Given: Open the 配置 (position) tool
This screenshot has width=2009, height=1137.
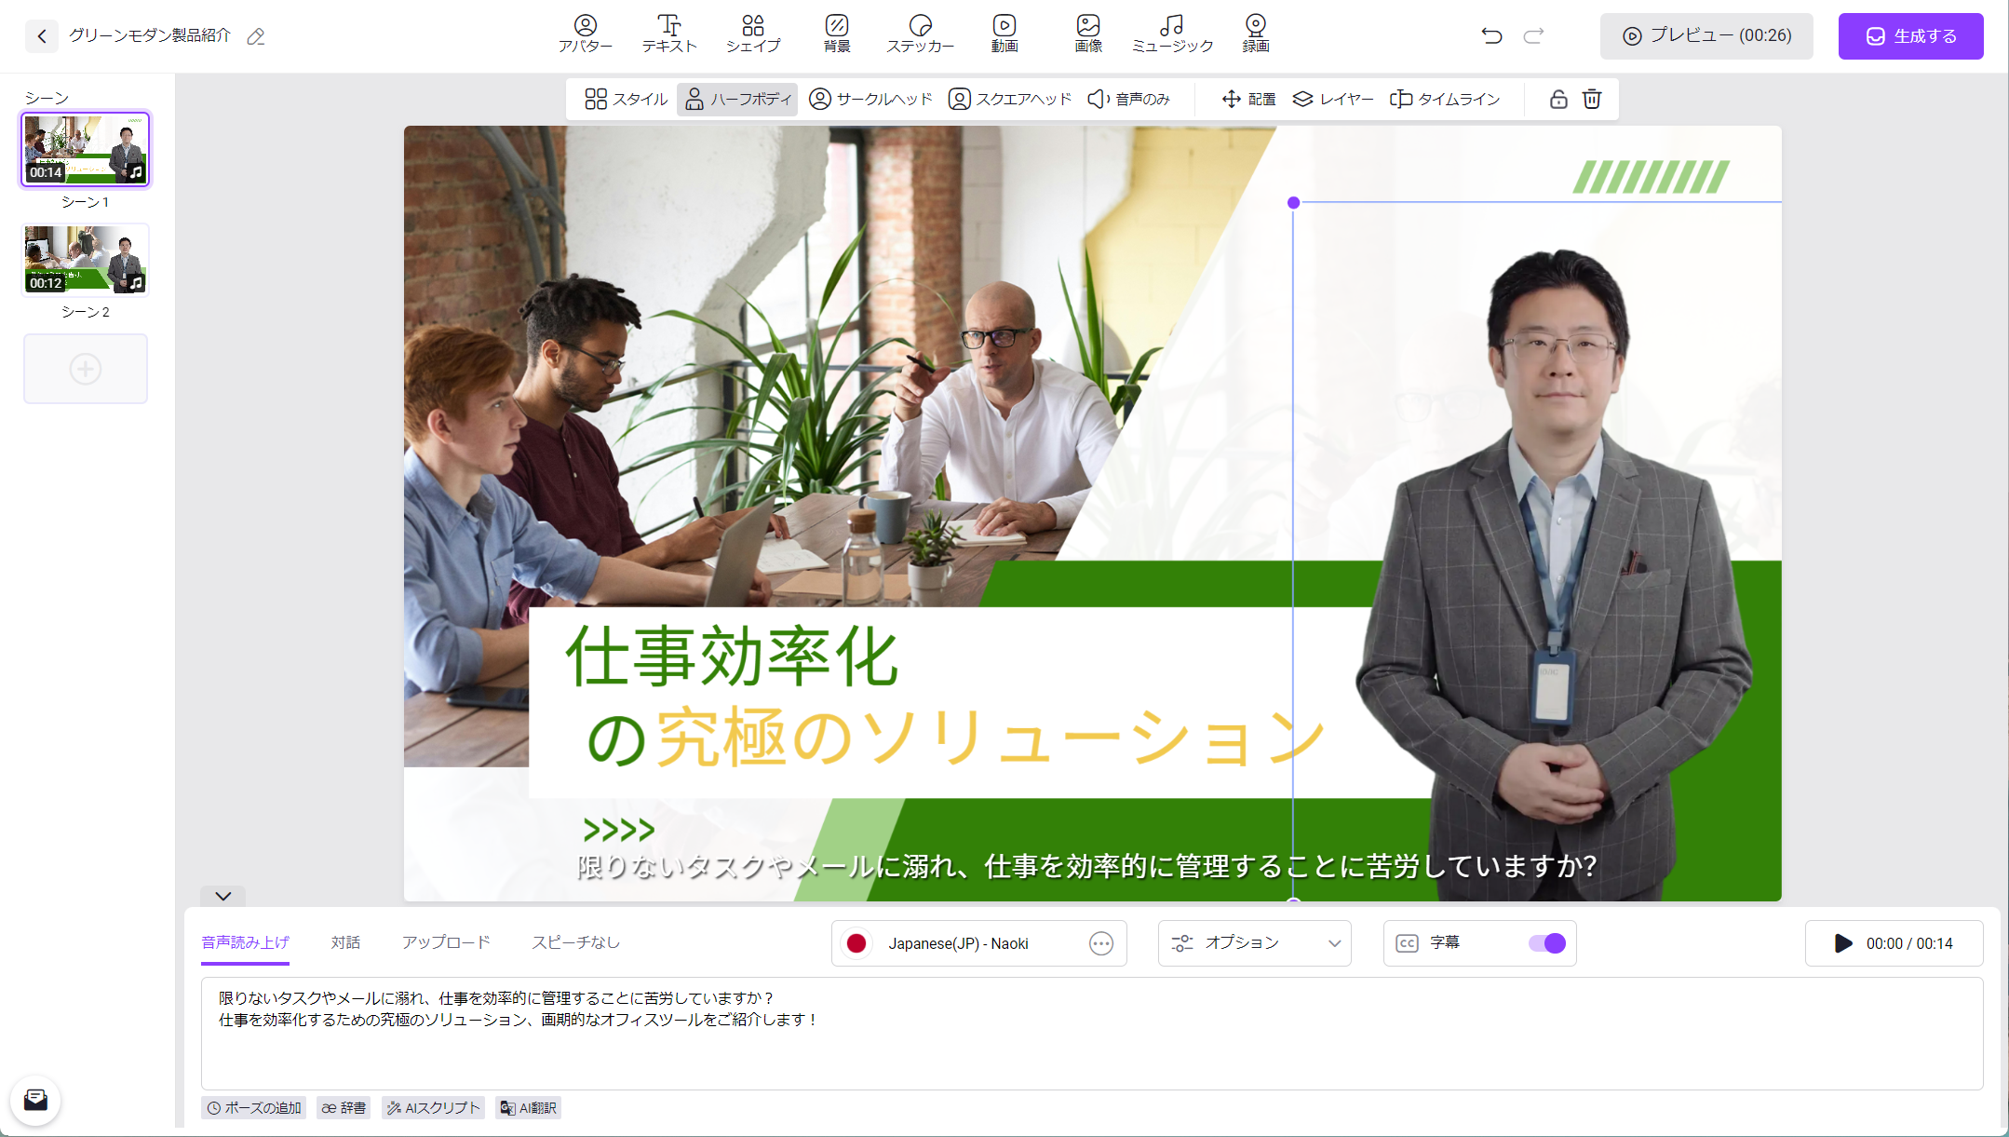Looking at the screenshot, I should coord(1248,99).
